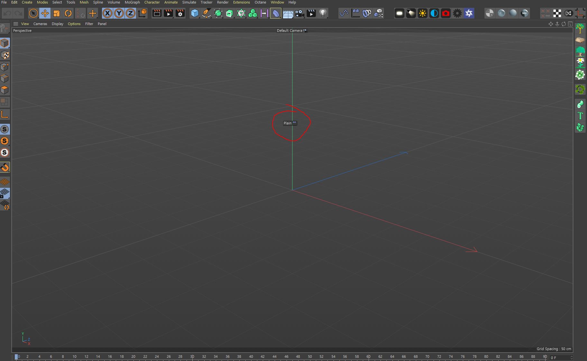Open Octane Settings gear icon
The height and width of the screenshot is (361, 587).
[457, 13]
